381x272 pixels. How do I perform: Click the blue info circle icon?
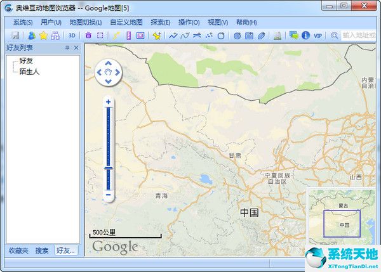(x=305, y=36)
